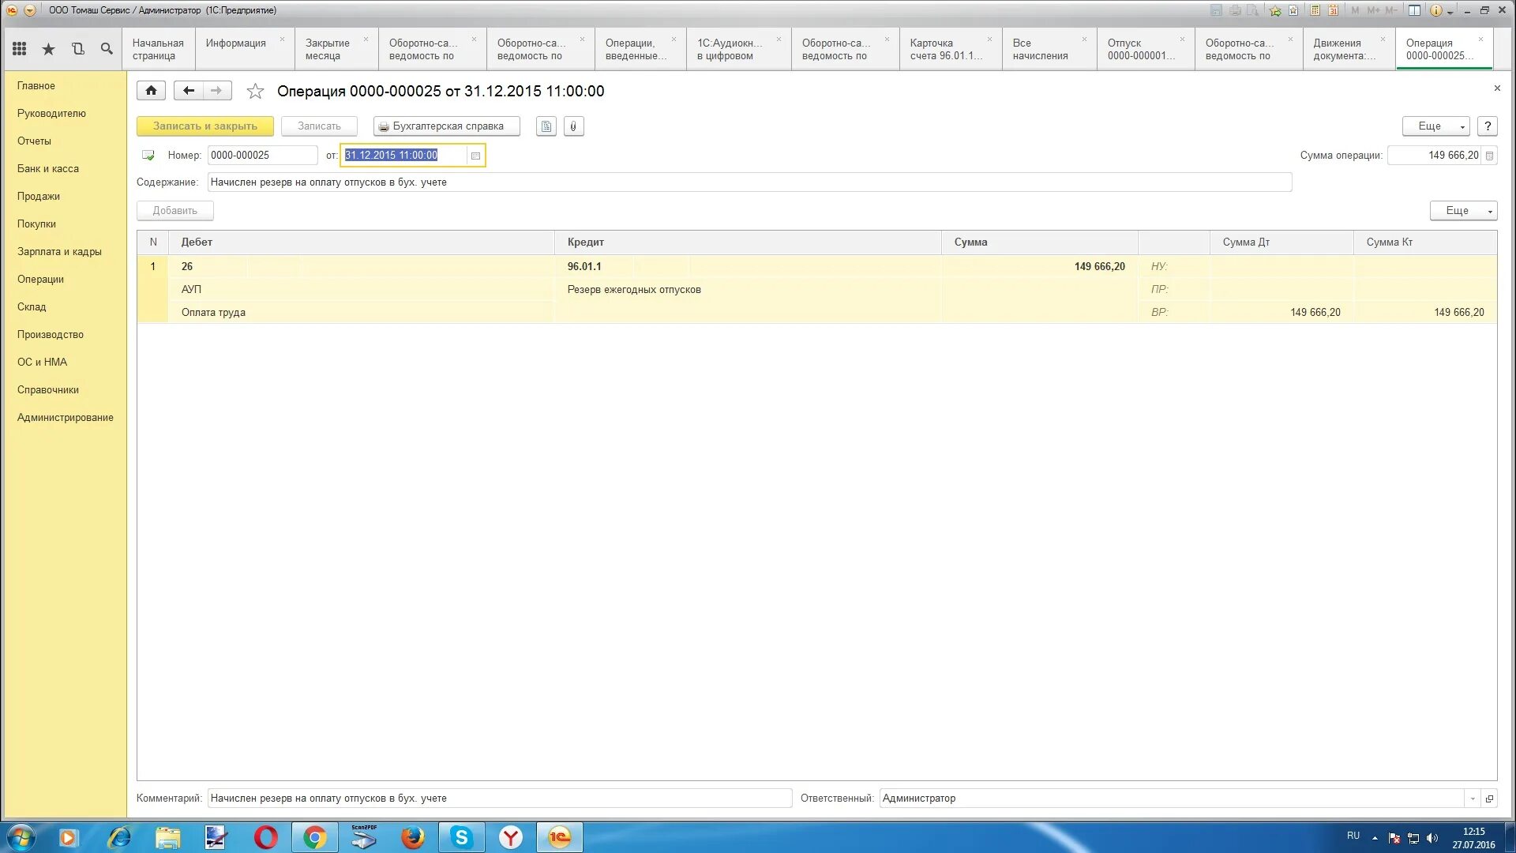Open the calculator for Сумма операции
1516x853 pixels.
(x=1489, y=156)
